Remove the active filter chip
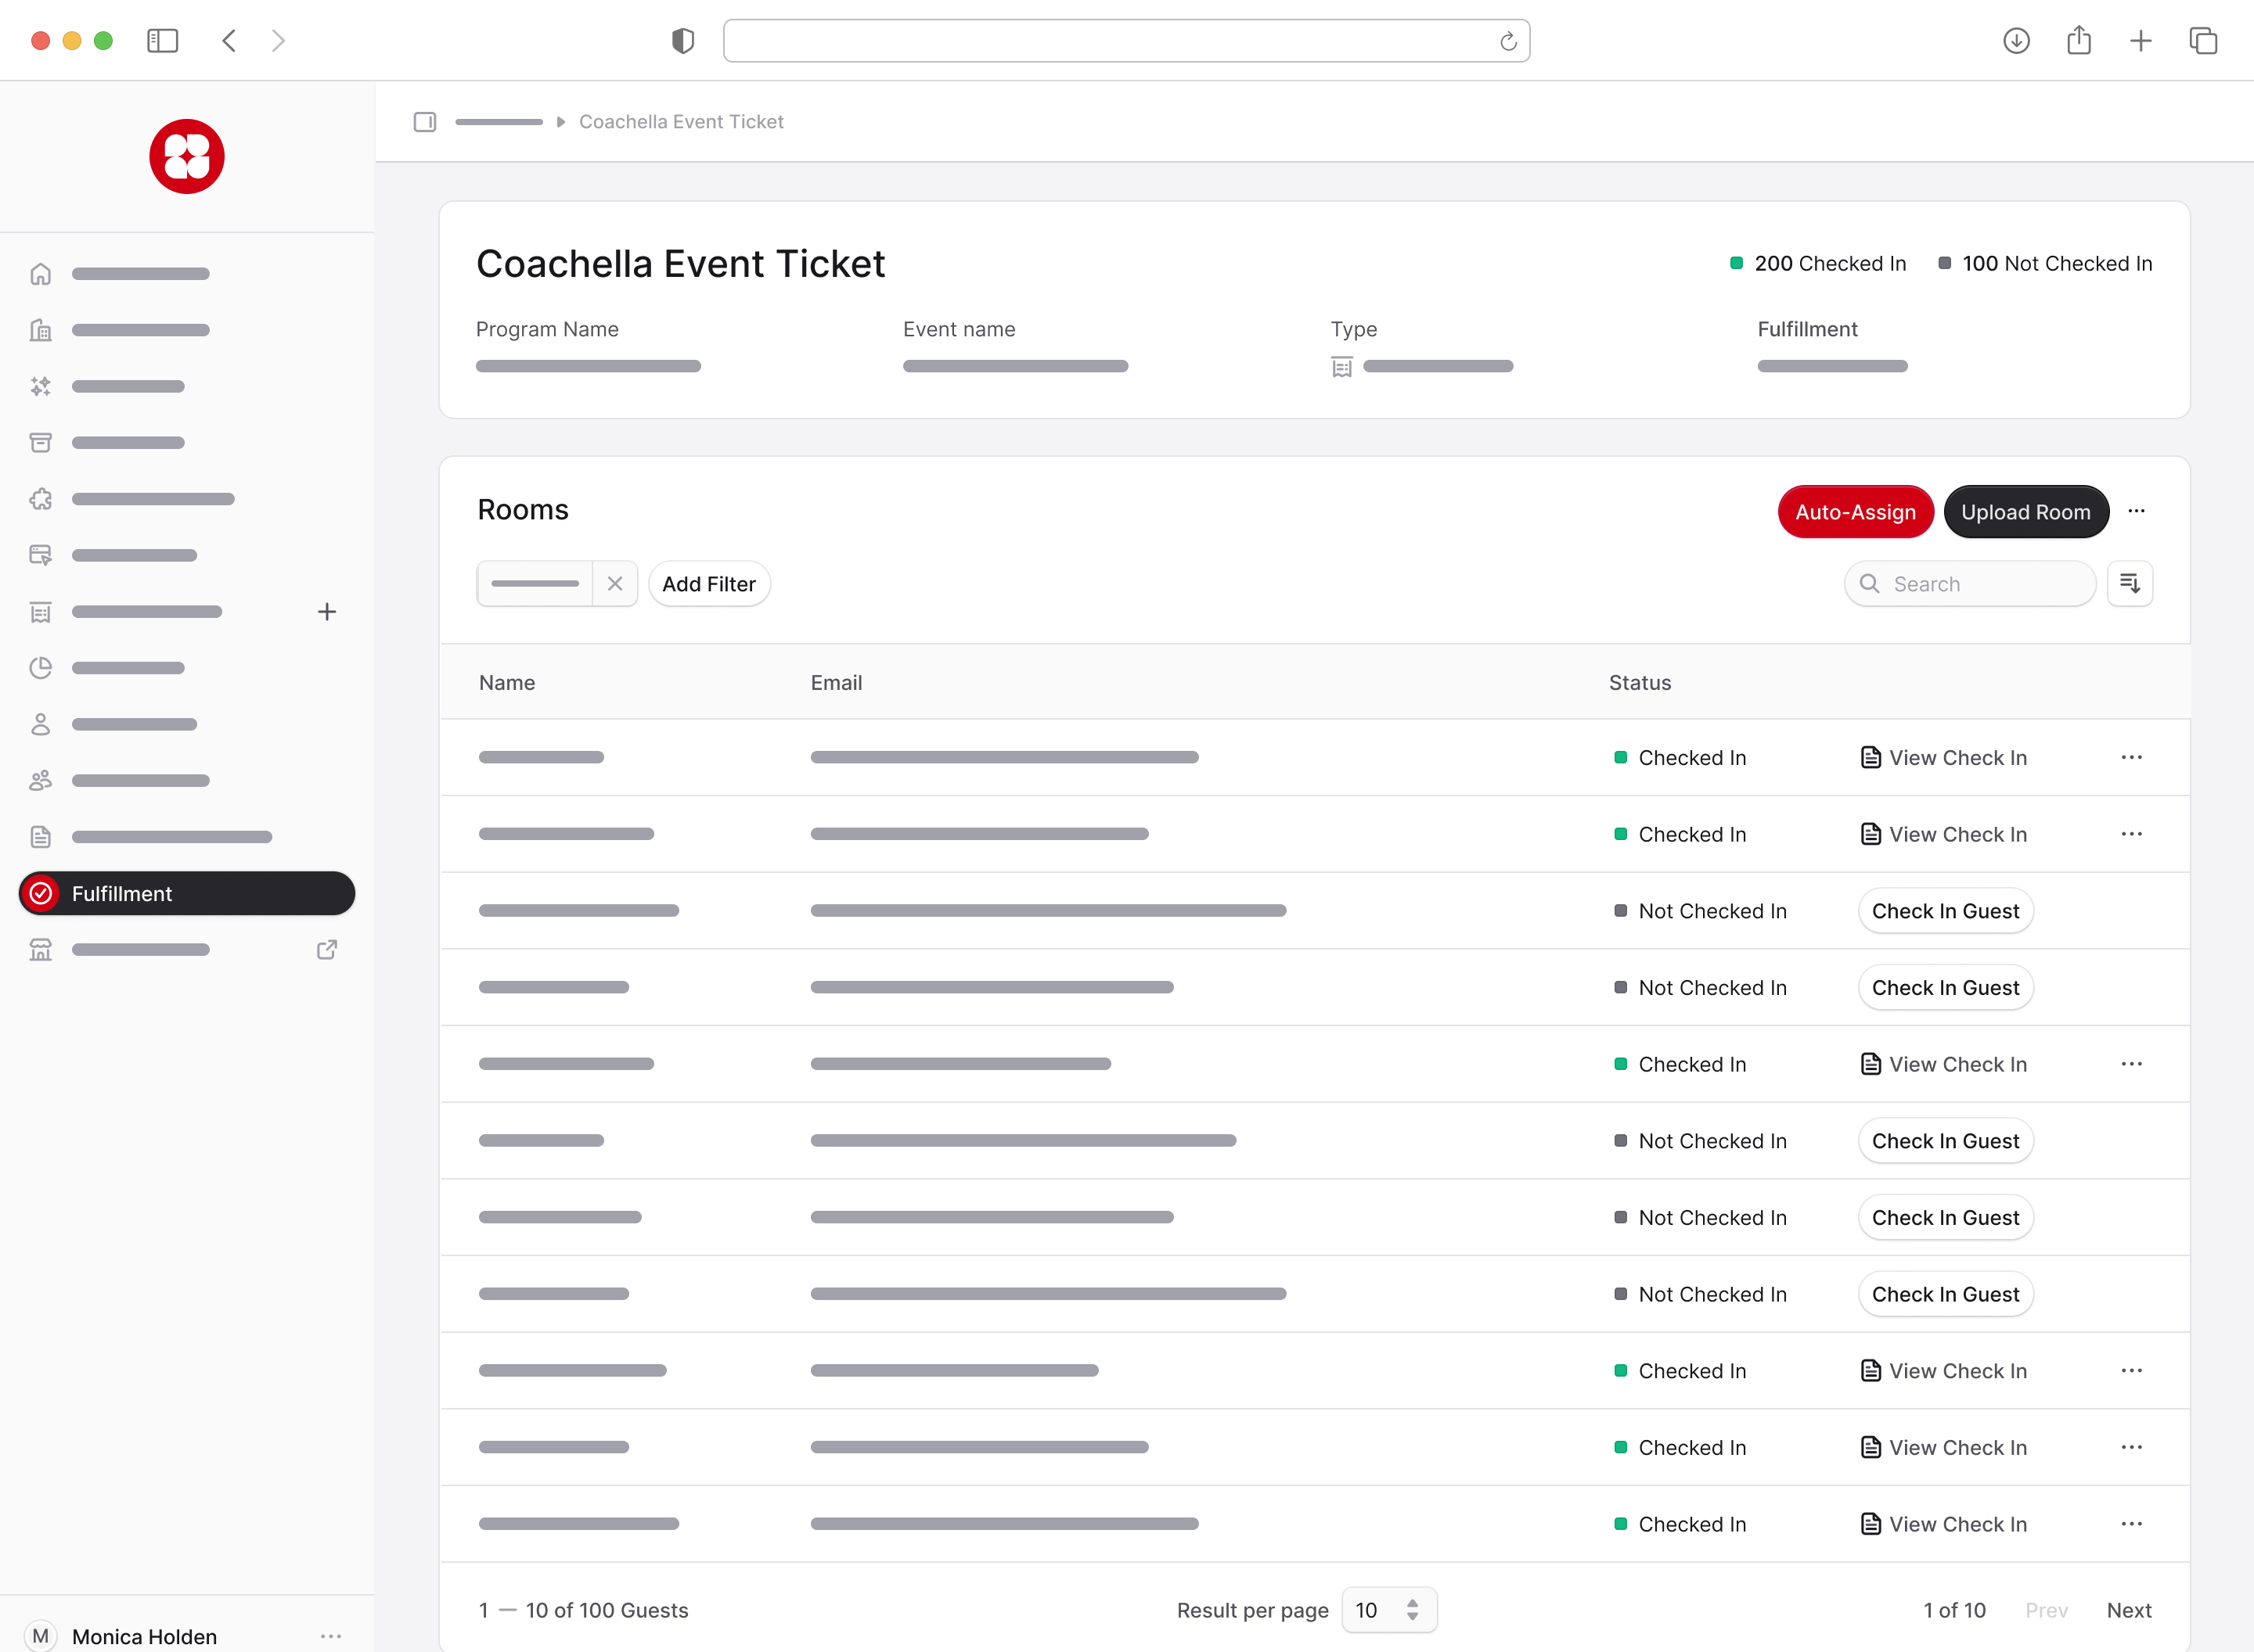This screenshot has height=1652, width=2254. pos(615,584)
